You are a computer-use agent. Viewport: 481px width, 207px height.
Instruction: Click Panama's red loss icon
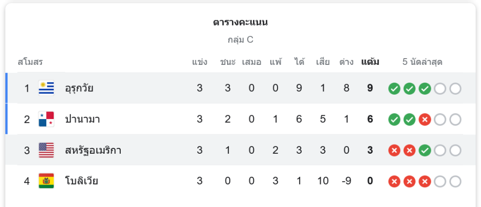coord(425,120)
